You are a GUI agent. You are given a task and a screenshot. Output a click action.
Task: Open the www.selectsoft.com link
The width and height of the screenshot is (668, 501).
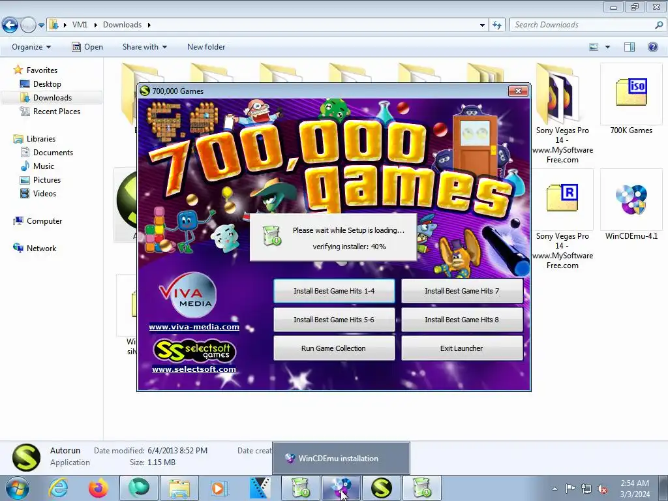pos(194,369)
